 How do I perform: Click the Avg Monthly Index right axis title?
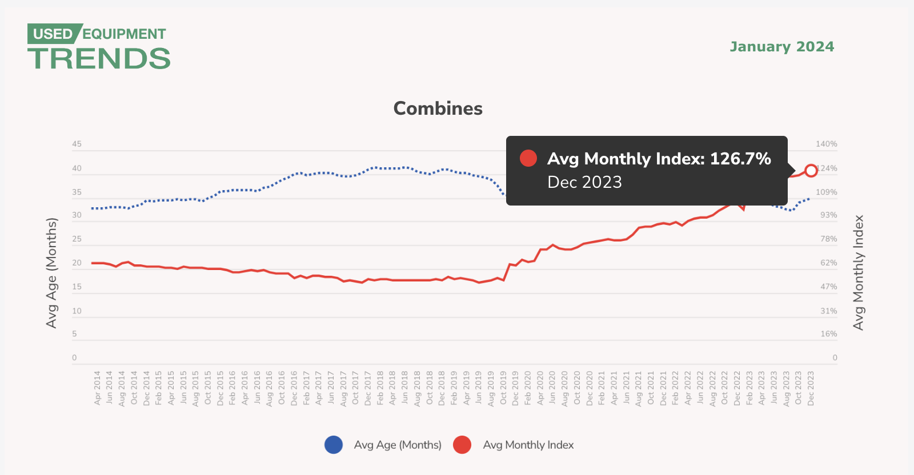tap(858, 273)
